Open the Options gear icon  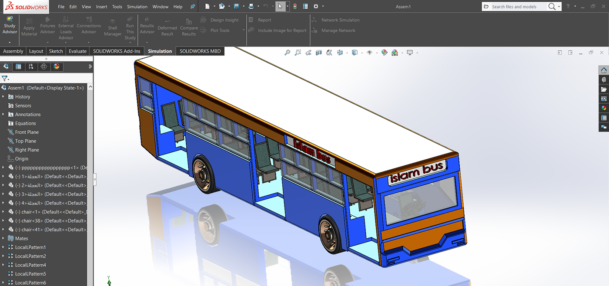click(x=316, y=7)
